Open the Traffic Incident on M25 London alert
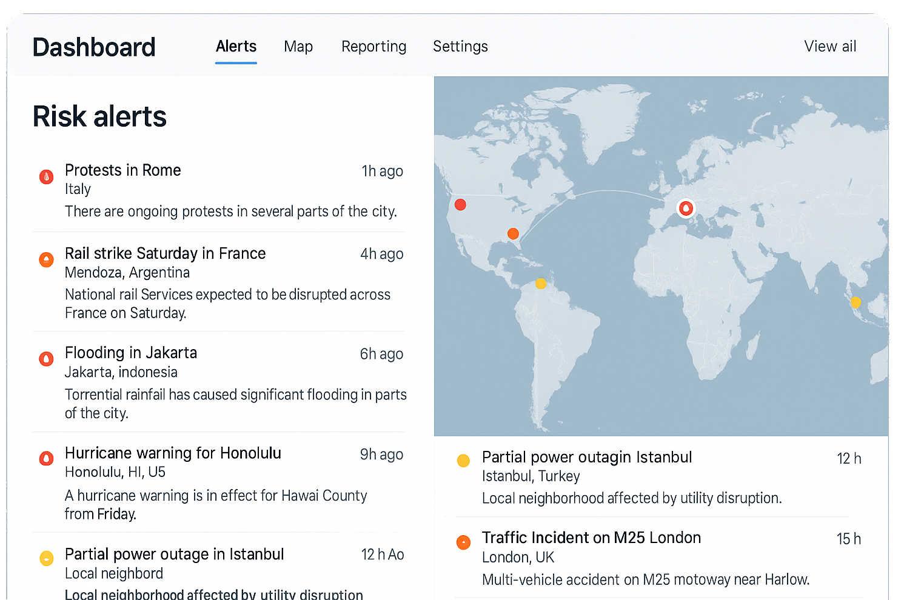The width and height of the screenshot is (901, 600). pyautogui.click(x=591, y=538)
